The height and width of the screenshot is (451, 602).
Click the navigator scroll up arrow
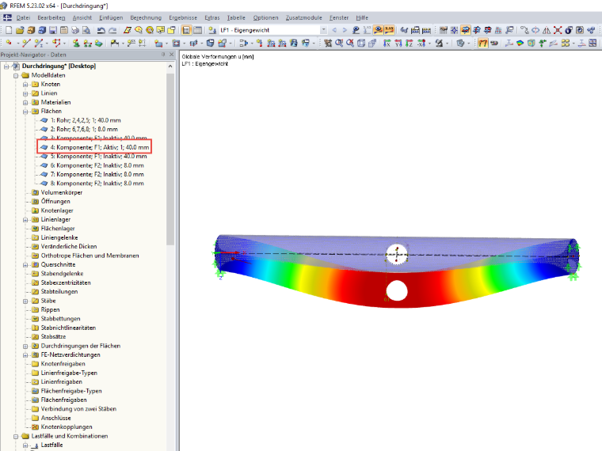click(170, 66)
